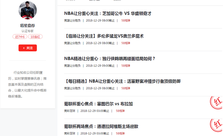Viewport: 223px width, 136px height.
Task: Follow the expert with the red 关注 button
Action: 27,48
